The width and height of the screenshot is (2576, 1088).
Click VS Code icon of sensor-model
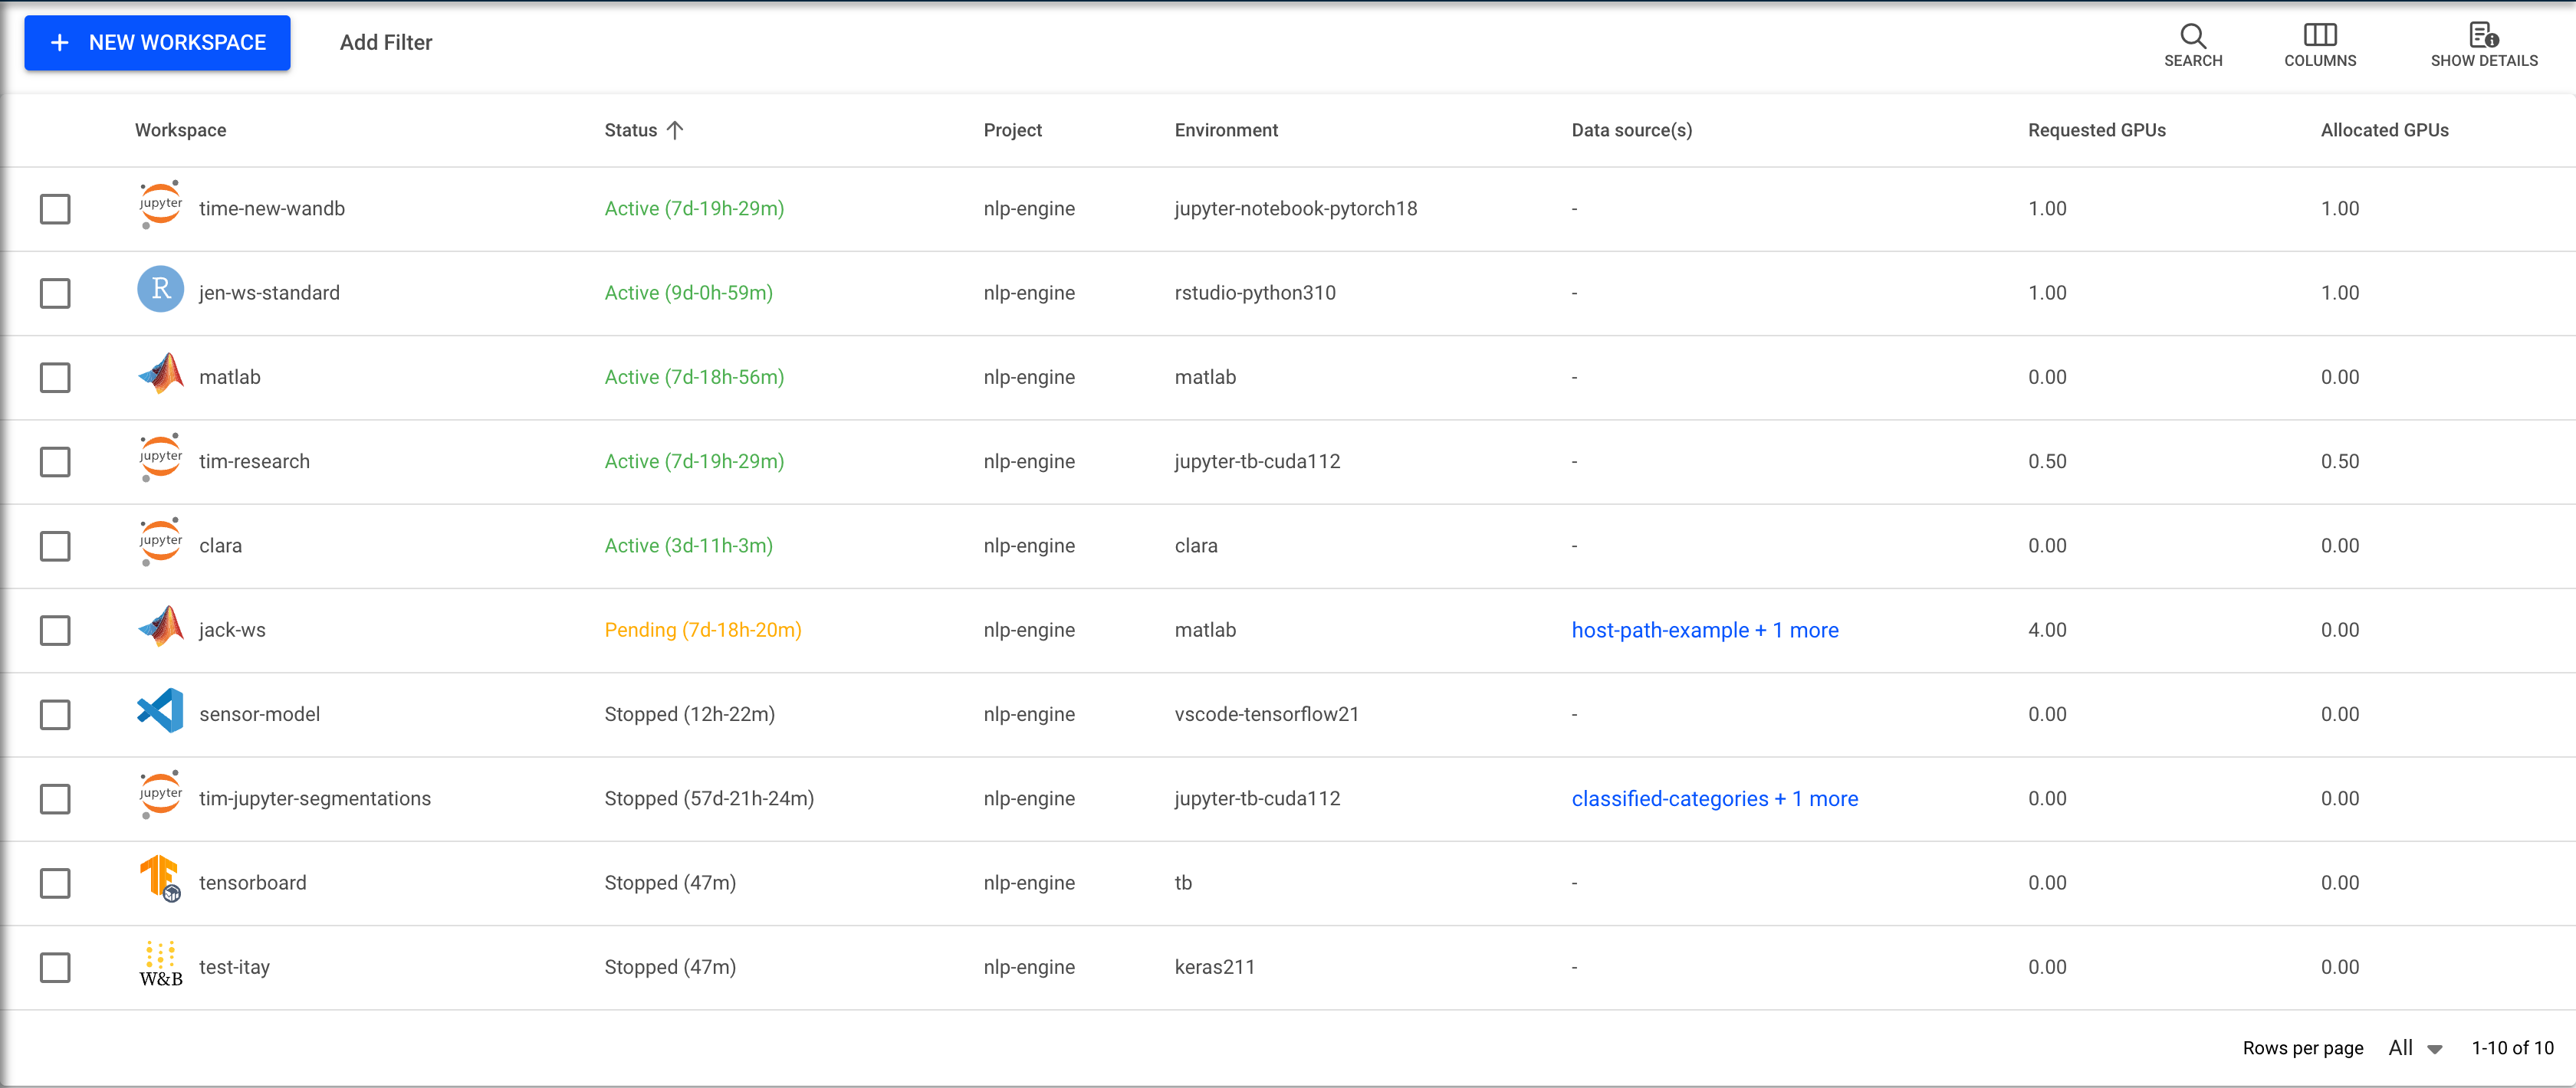coord(160,710)
